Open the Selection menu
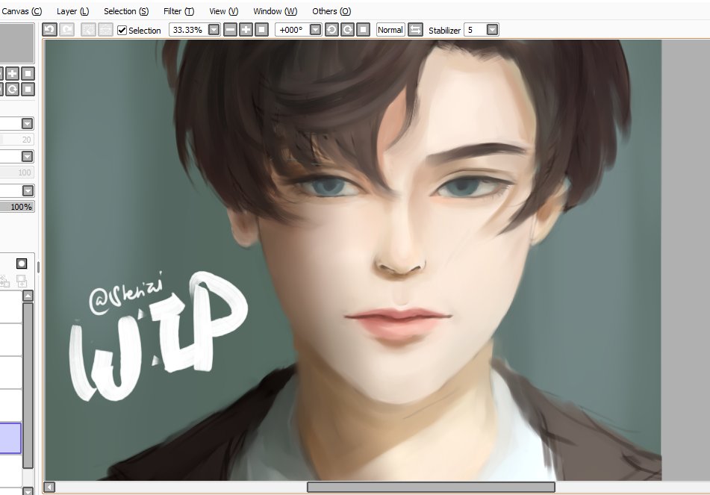 pyautogui.click(x=126, y=11)
